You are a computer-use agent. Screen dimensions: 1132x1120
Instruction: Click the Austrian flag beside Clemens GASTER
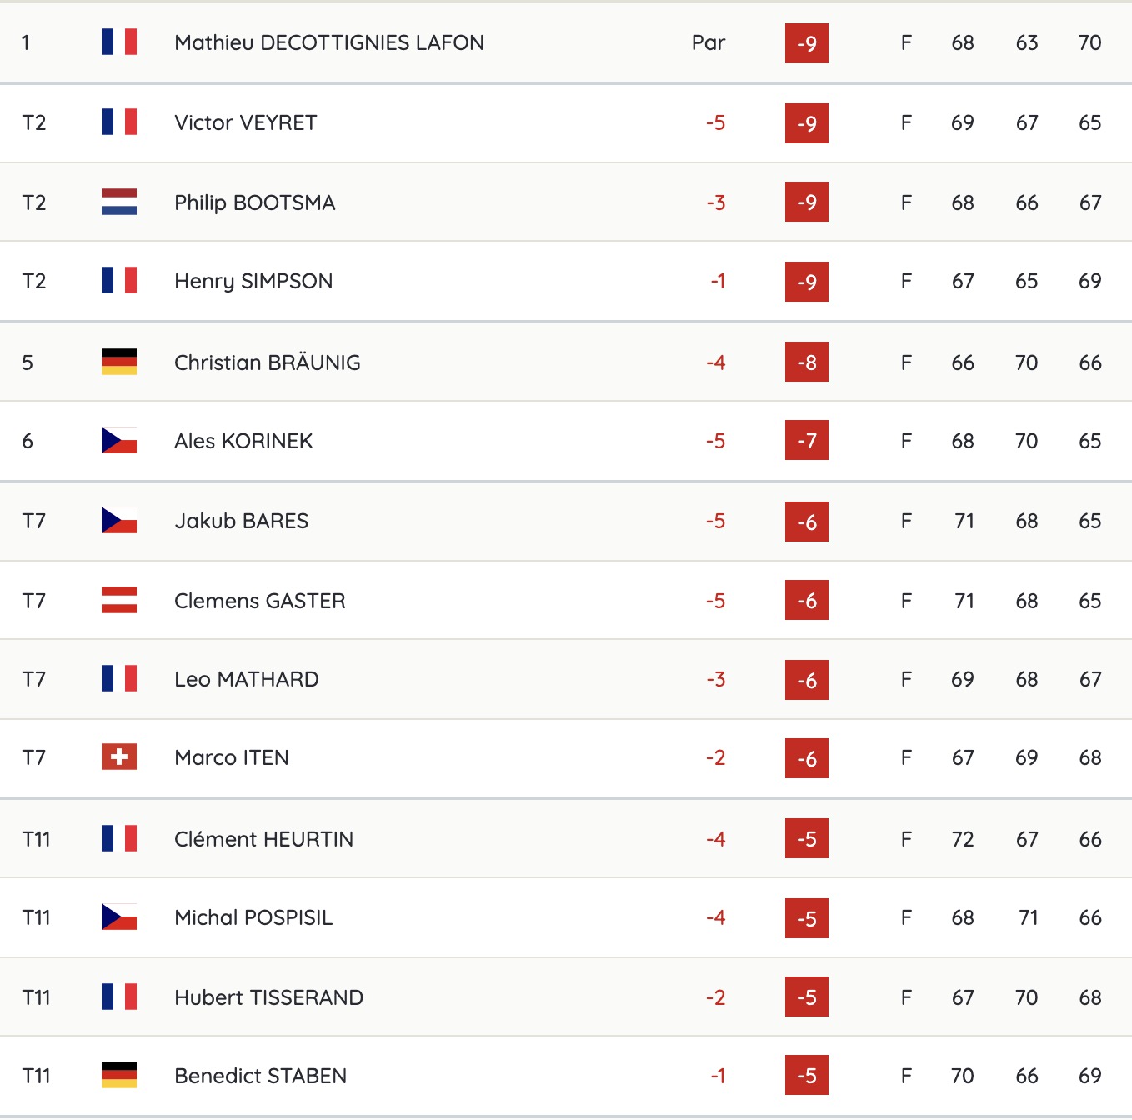119,600
